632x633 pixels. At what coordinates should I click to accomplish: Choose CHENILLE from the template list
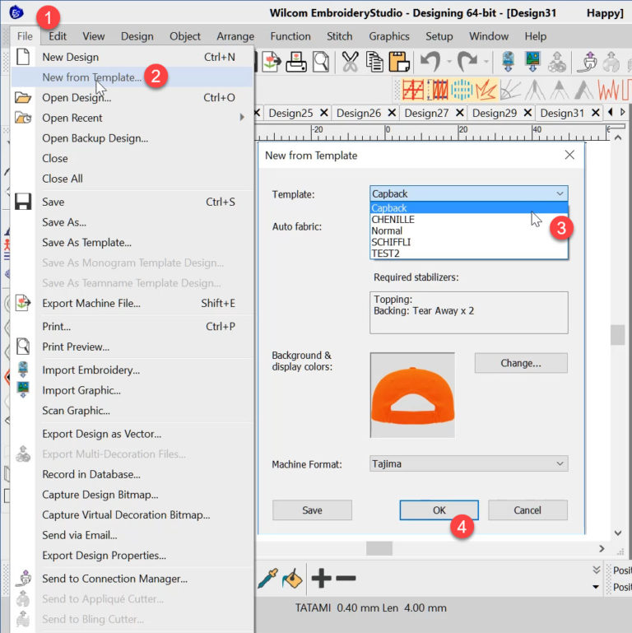393,220
